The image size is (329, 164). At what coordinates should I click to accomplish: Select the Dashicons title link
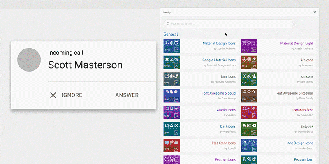[x=228, y=127]
